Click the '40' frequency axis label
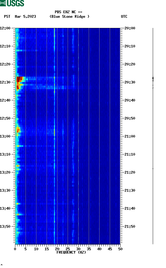Screen dimensions: 166x268 tap(99, 249)
